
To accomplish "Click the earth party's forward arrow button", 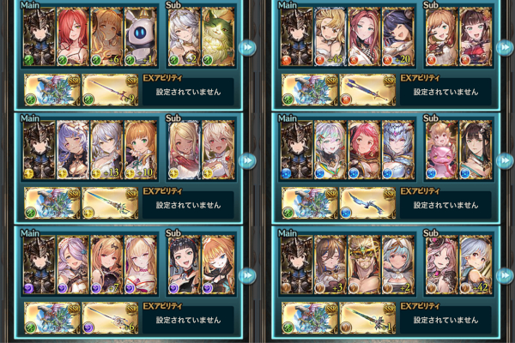I will [506, 276].
